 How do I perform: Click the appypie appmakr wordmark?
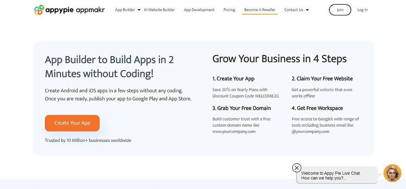click(75, 10)
